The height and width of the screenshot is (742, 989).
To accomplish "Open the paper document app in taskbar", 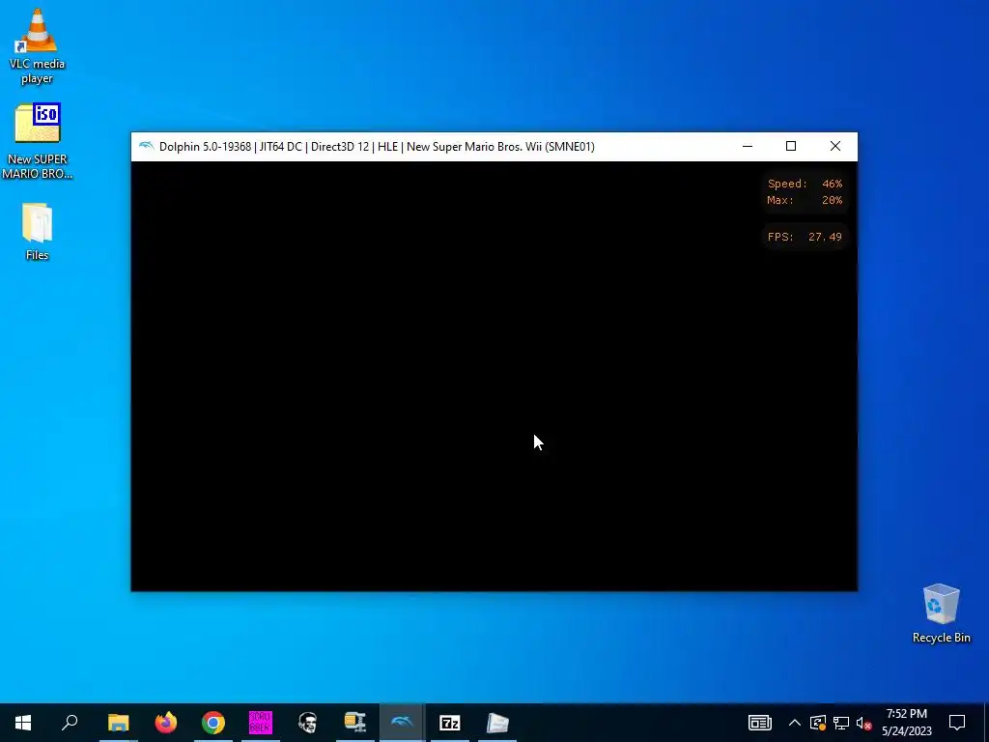I will click(497, 723).
